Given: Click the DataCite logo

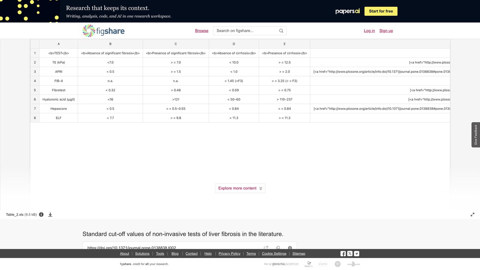Looking at the screenshot, I should 309,264.
